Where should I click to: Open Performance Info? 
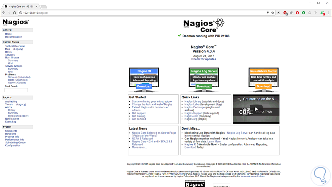coord(15,140)
